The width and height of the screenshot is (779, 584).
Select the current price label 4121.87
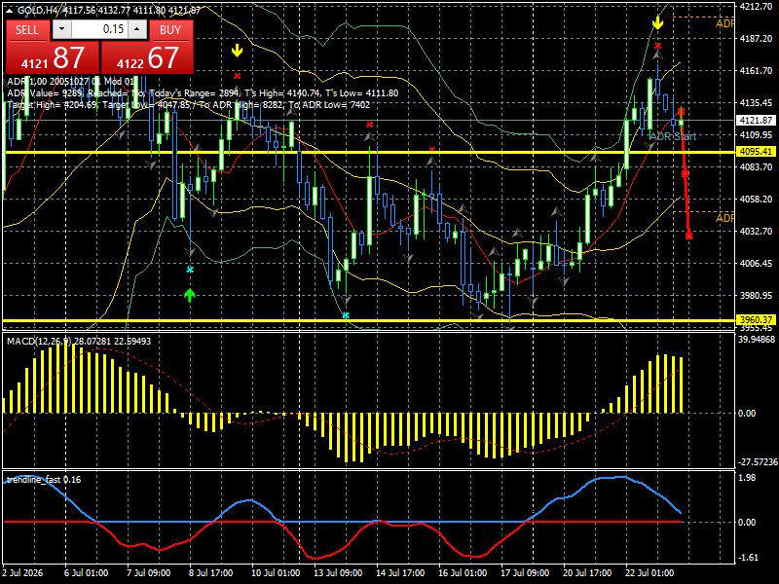756,120
